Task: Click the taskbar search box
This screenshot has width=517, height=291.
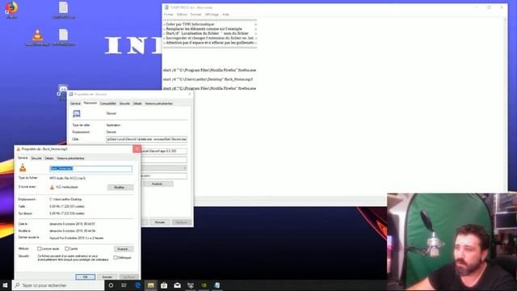Action: coord(58,285)
